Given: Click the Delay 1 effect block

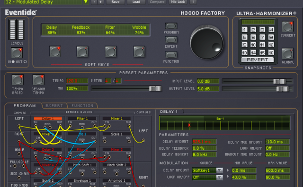Looking at the screenshot, I should click(48, 119).
